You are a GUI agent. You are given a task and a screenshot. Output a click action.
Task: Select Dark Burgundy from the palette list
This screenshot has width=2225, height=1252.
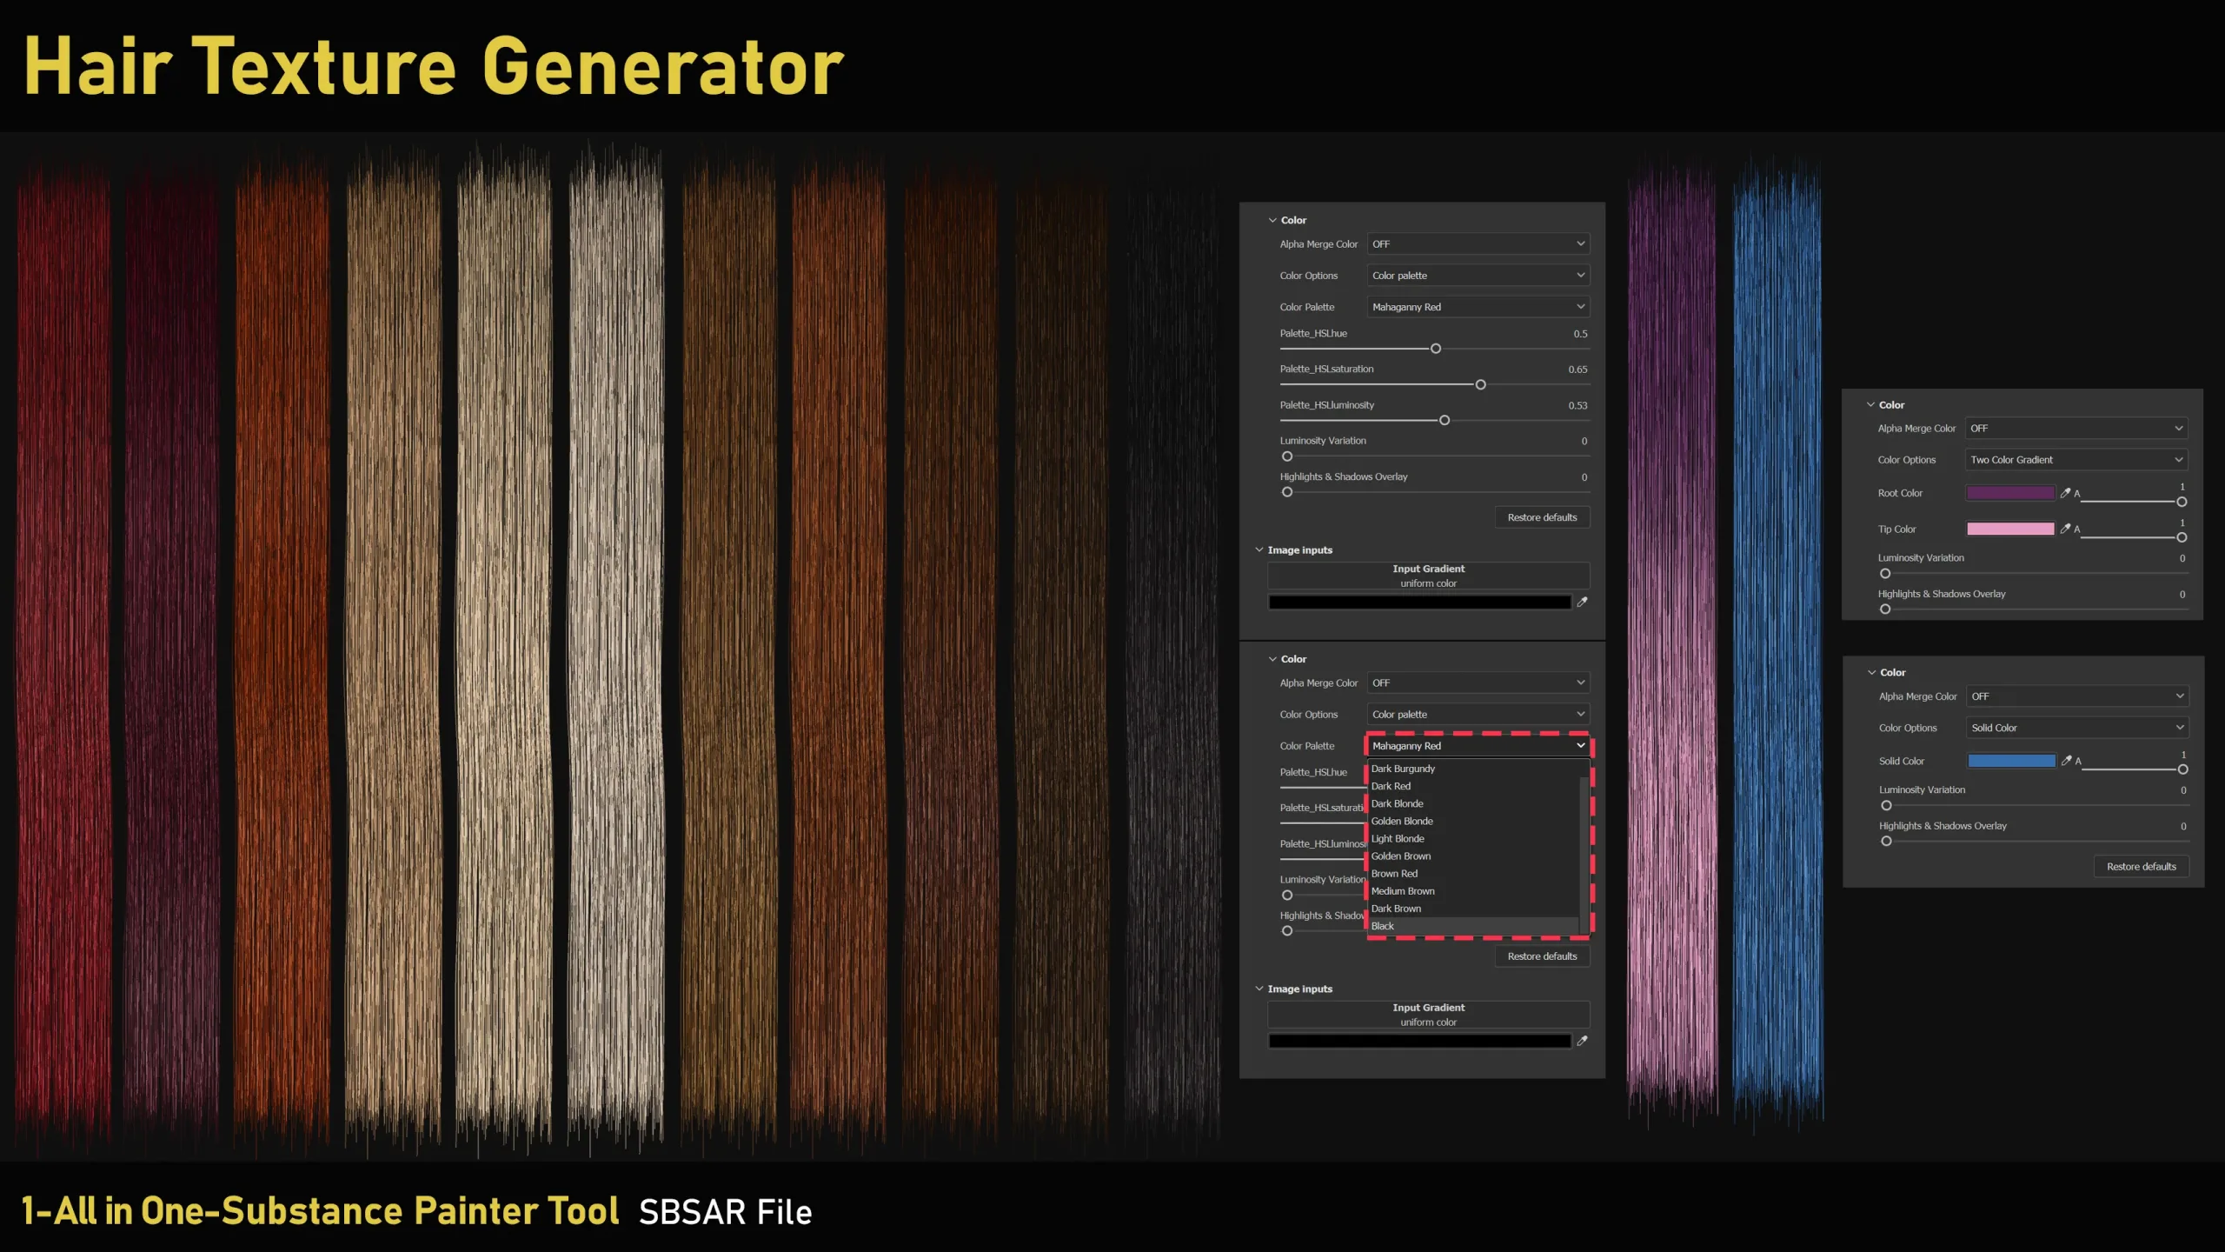tap(1403, 769)
